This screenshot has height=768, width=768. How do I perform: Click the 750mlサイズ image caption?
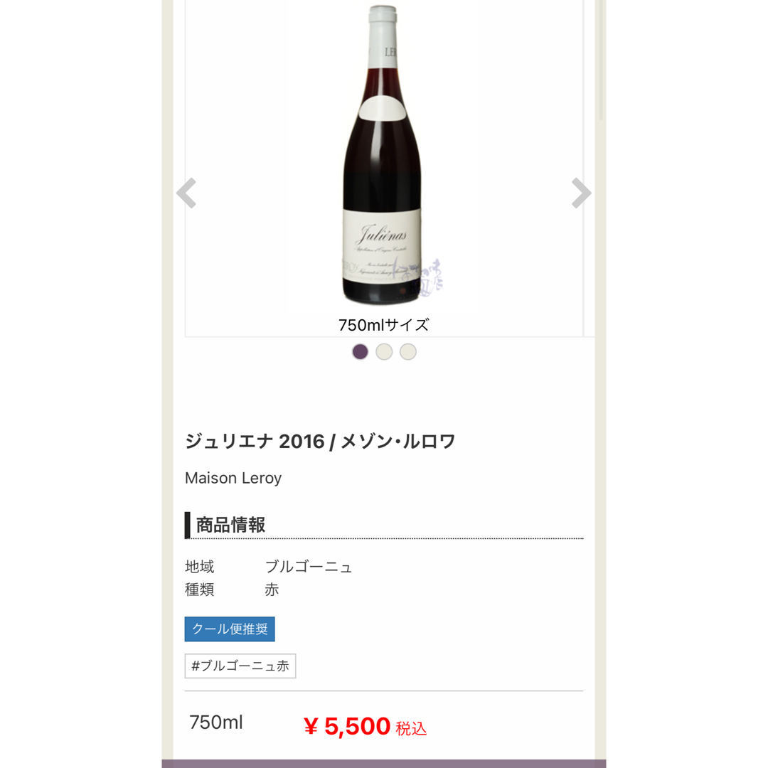pos(384,325)
